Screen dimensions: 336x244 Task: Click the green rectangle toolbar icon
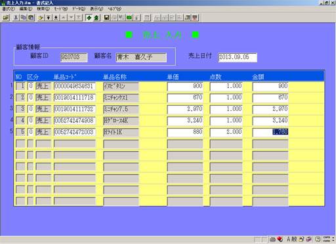[129, 18]
